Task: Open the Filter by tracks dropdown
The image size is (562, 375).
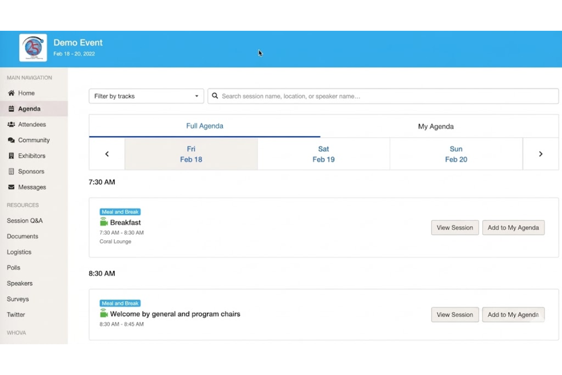Action: tap(146, 96)
